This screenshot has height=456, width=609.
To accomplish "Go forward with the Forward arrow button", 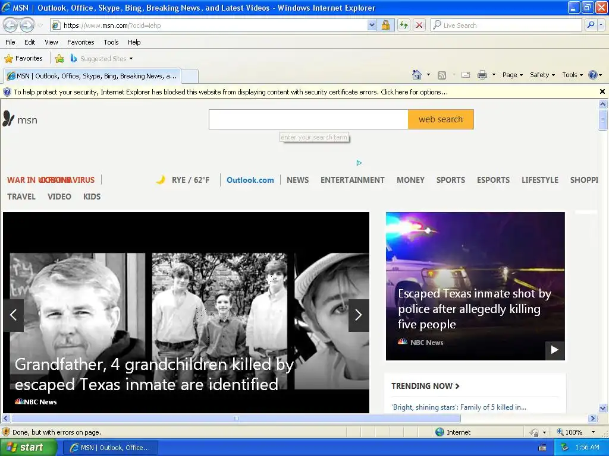I will click(26, 25).
